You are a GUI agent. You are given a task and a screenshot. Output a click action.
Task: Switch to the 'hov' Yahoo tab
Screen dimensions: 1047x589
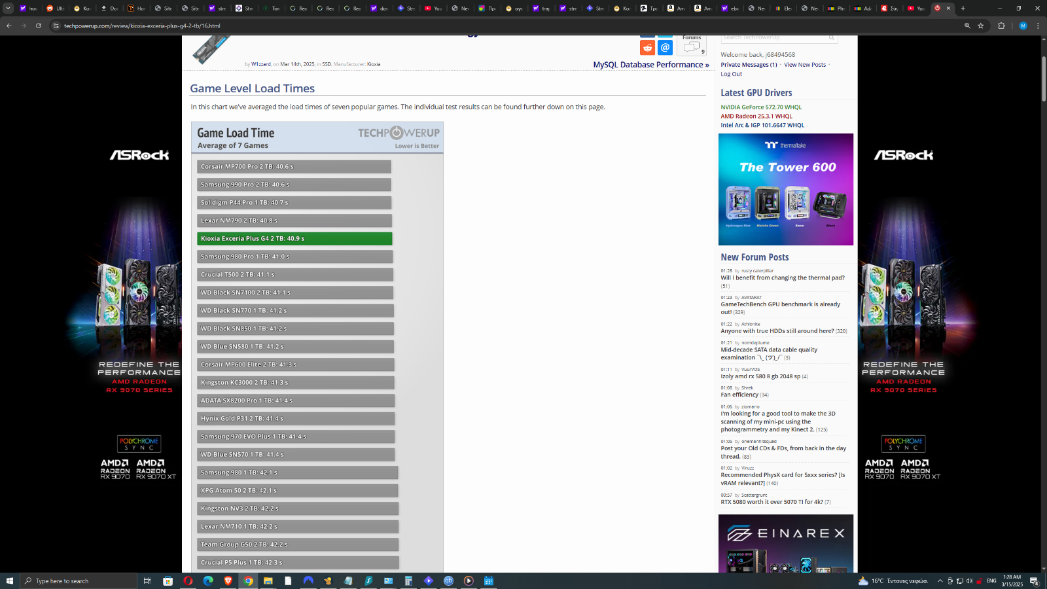tap(28, 8)
